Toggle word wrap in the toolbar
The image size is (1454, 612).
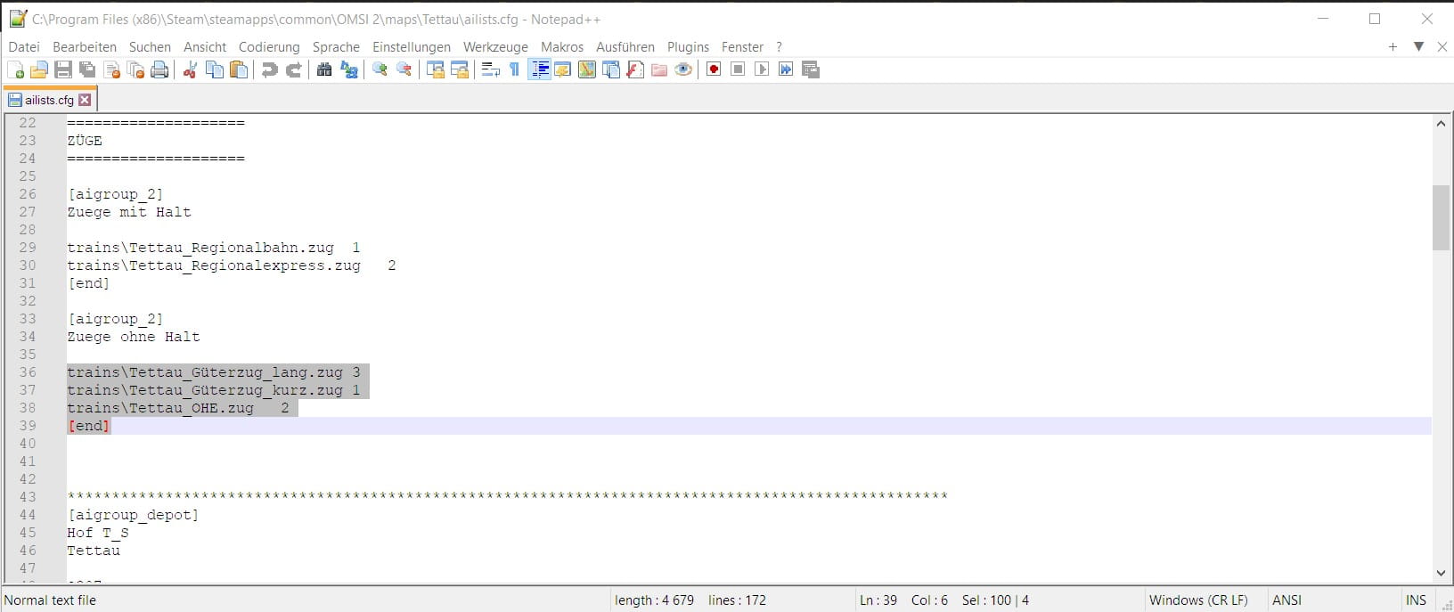pos(490,70)
